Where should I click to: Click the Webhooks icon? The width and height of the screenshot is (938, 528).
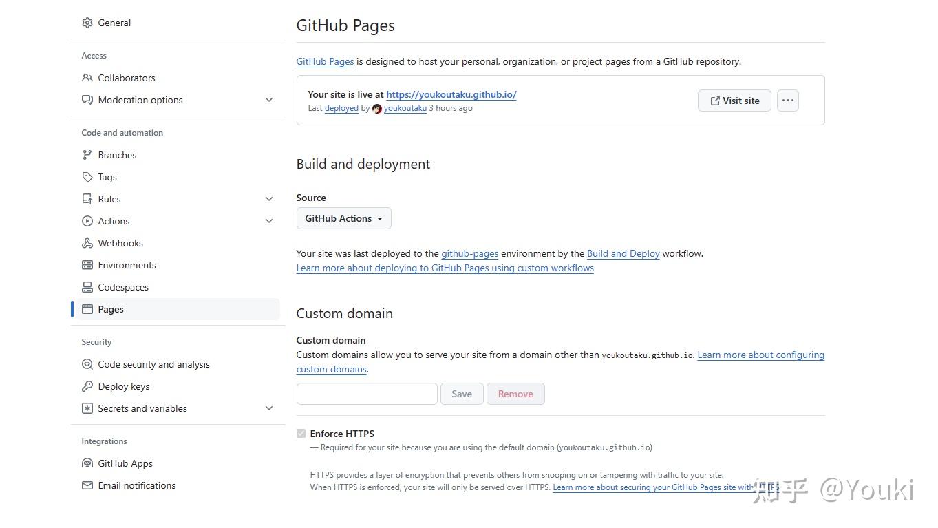(x=87, y=243)
